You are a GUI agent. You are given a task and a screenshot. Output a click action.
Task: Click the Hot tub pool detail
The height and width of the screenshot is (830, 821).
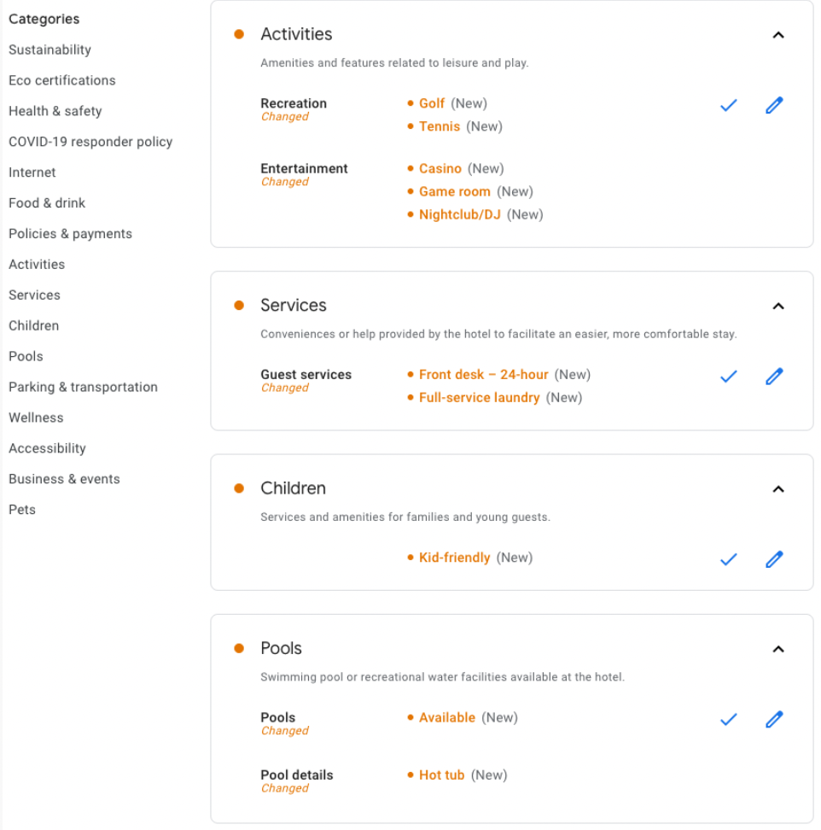tap(441, 775)
